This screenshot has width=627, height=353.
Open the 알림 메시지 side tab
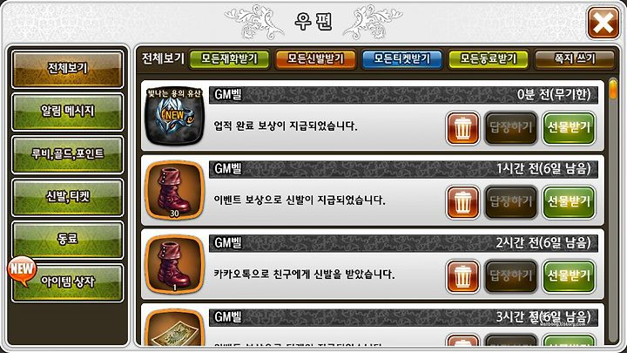coord(68,112)
